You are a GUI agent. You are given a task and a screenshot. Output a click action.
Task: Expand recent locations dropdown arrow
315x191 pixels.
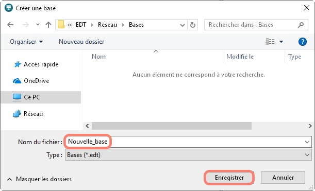pyautogui.click(x=38, y=25)
